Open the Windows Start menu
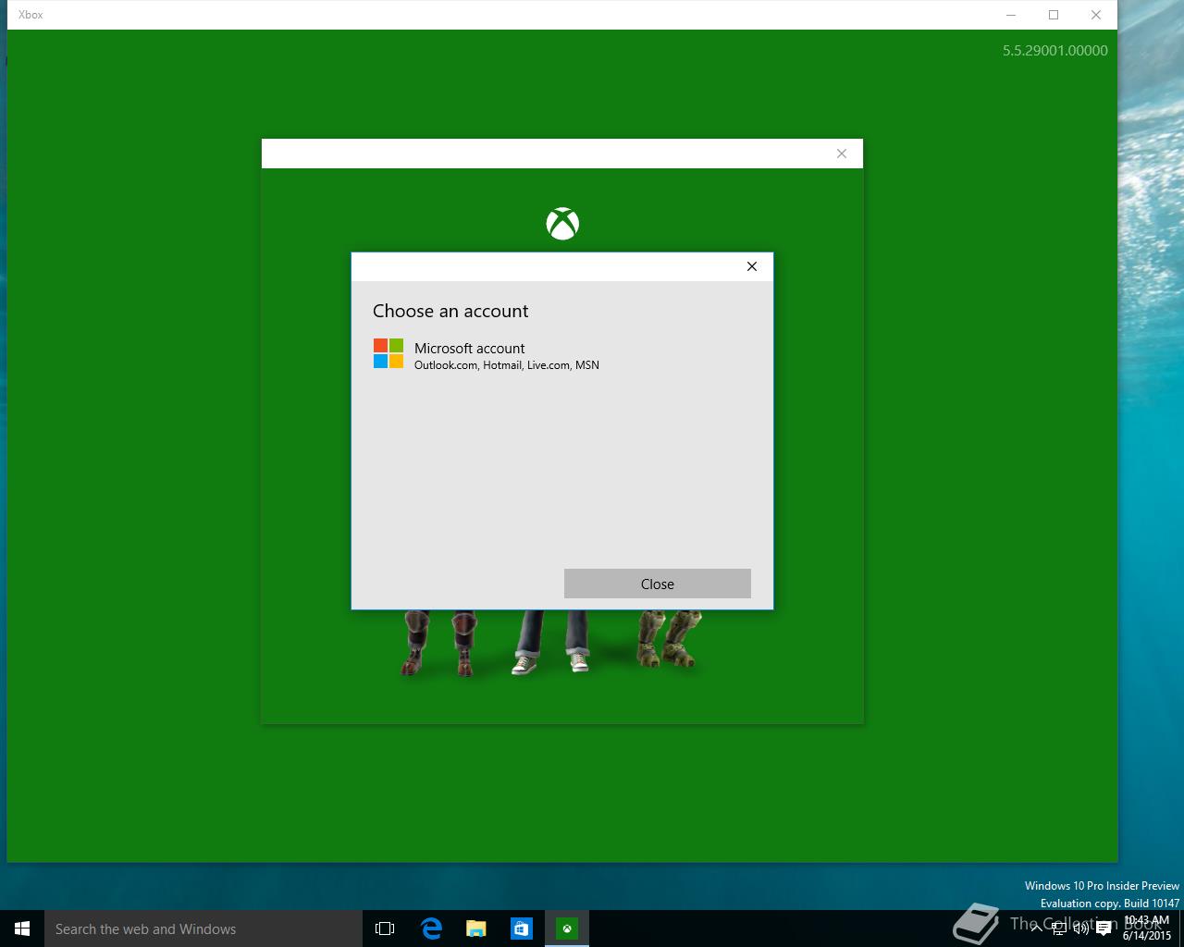This screenshot has width=1184, height=947. tap(22, 929)
